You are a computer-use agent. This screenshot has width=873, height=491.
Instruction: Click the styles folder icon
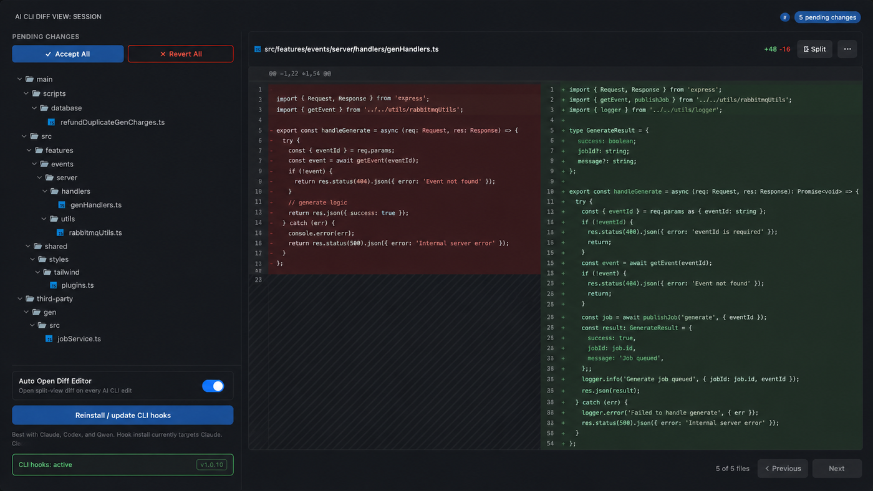coord(42,259)
